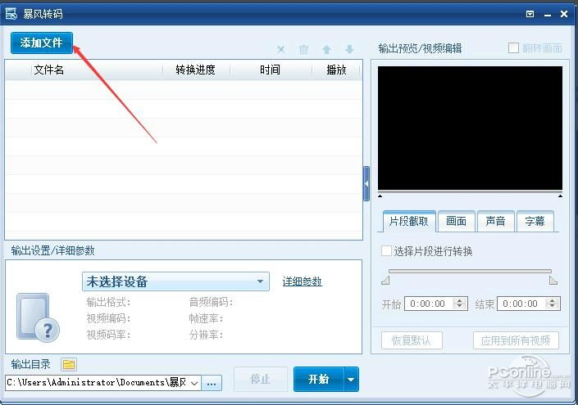The height and width of the screenshot is (405, 578).
Task: Switch to the 字幕 tab
Action: tap(535, 222)
